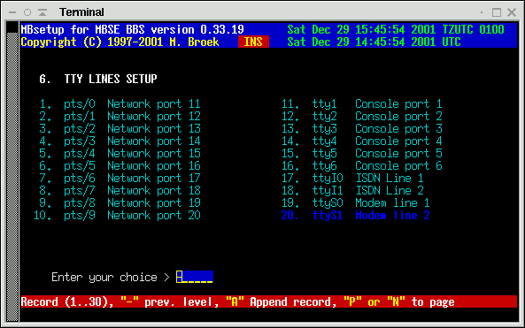Select record 19 ttyS0 Modem line 1
This screenshot has height=328, width=525.
click(x=356, y=203)
